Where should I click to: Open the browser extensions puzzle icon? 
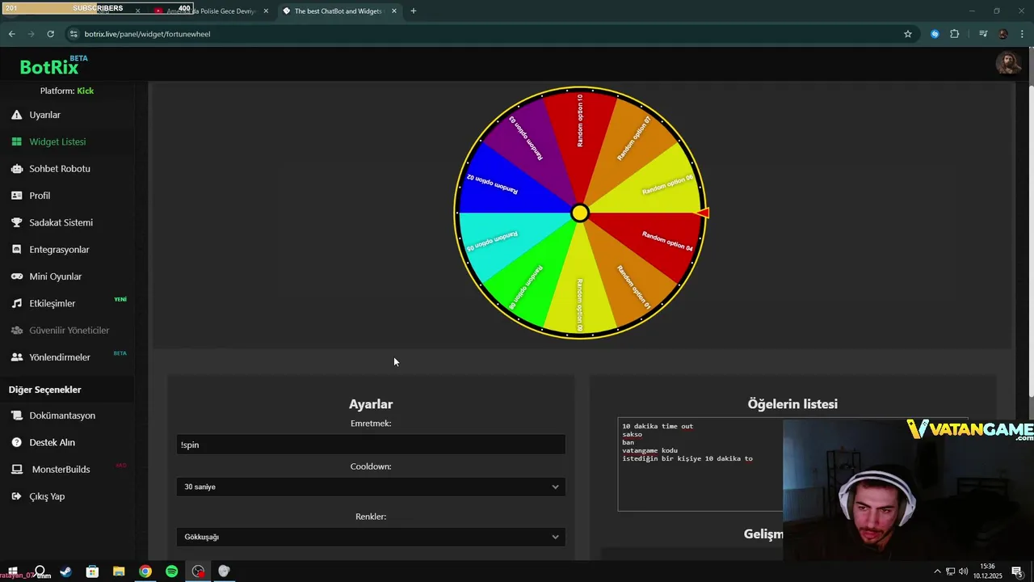955,34
